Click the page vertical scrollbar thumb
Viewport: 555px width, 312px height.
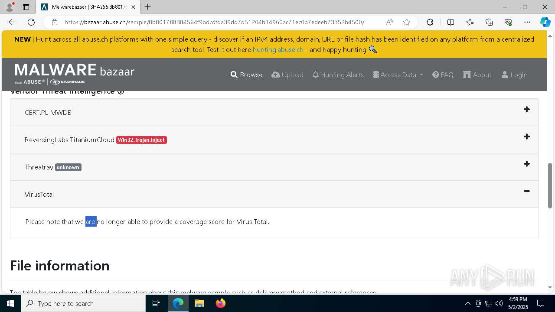pyautogui.click(x=550, y=186)
